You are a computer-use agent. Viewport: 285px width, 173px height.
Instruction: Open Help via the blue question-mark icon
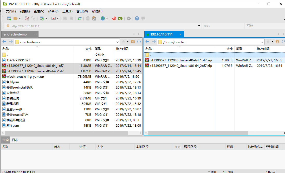click(x=137, y=18)
